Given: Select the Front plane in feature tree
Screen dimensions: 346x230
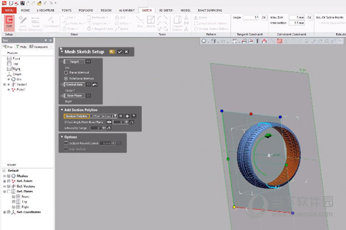Looking at the screenshot, I should coord(13,58).
